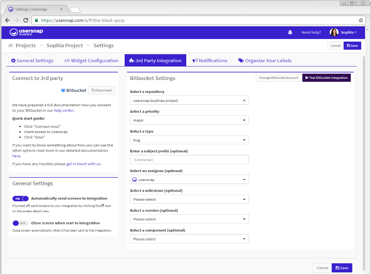This screenshot has width=371, height=275.
Task: Click the browser back arrow
Action: pos(7,20)
